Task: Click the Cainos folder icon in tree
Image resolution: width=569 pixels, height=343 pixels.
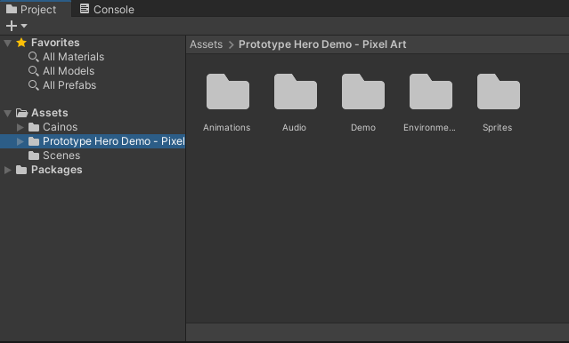Action: click(34, 127)
